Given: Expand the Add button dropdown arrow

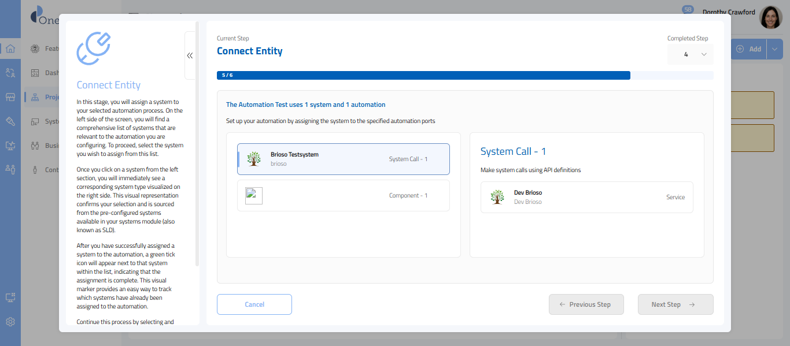Looking at the screenshot, I should click(775, 49).
